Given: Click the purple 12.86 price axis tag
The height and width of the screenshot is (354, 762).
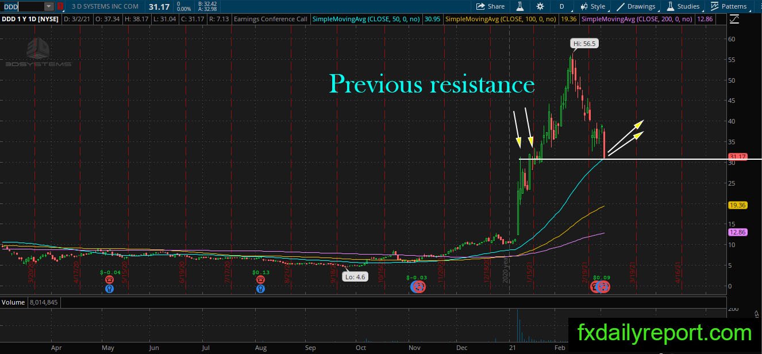Looking at the screenshot, I should pyautogui.click(x=737, y=232).
